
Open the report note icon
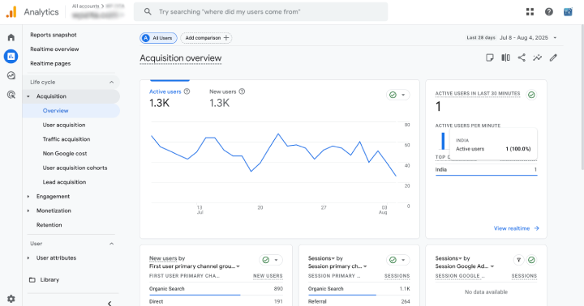point(490,57)
